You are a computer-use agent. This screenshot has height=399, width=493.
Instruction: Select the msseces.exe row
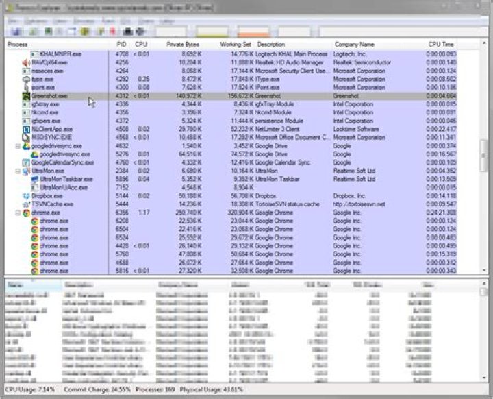[x=231, y=71]
